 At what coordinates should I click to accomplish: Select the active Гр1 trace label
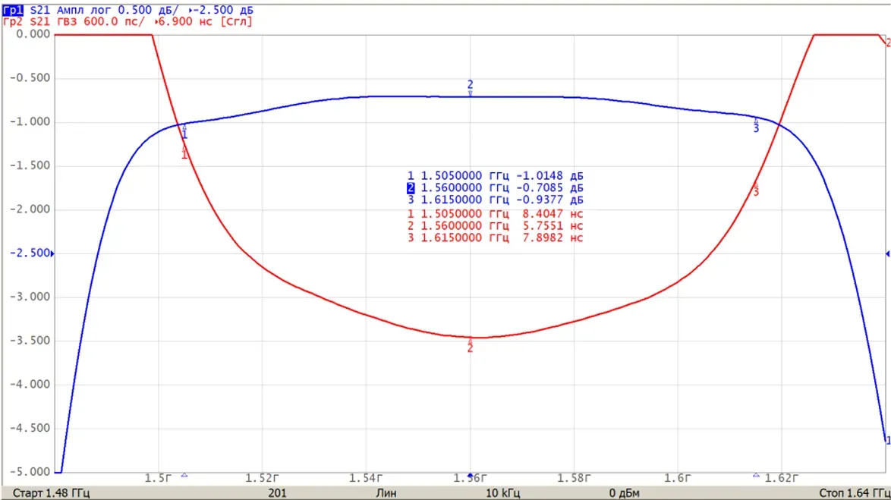tap(13, 10)
